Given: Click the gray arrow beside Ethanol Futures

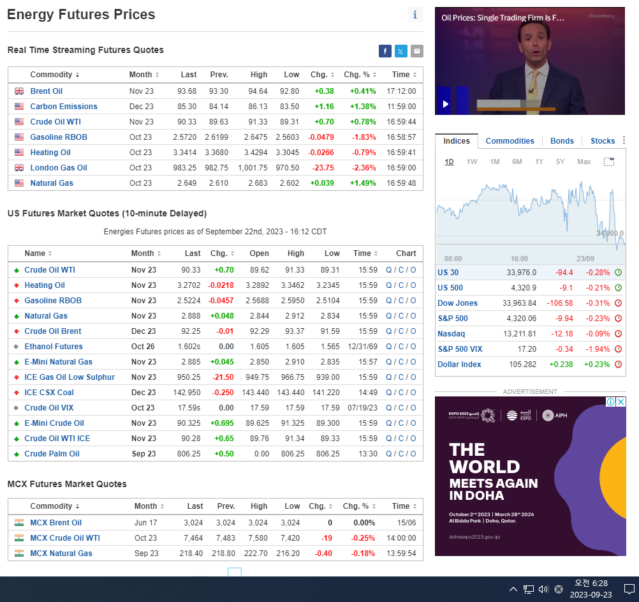Looking at the screenshot, I should click(17, 347).
